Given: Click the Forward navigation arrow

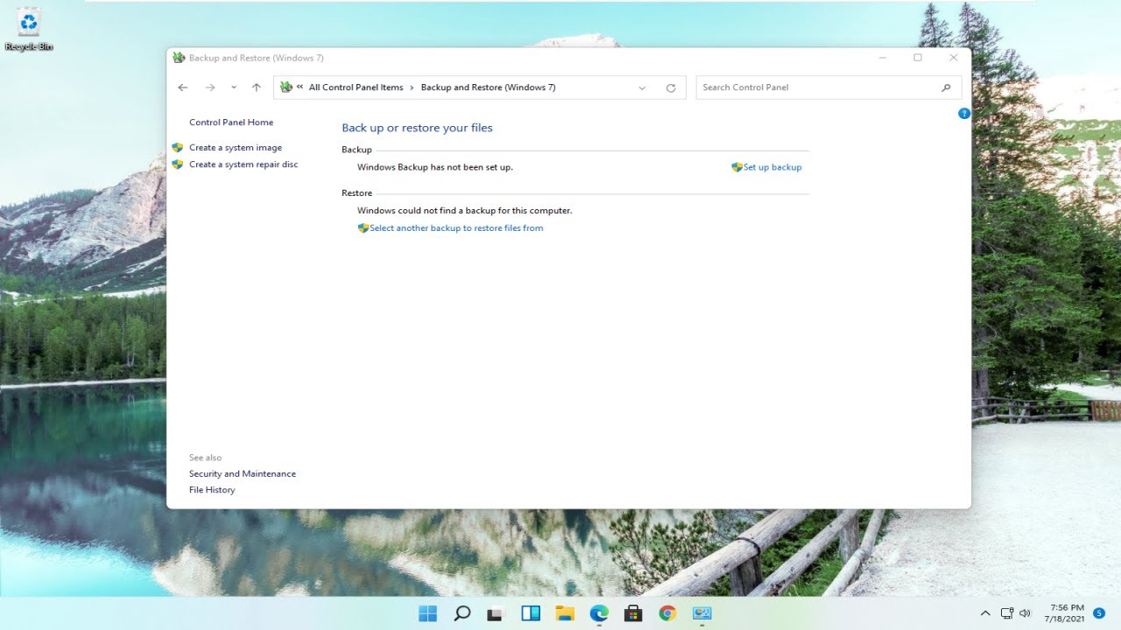Looking at the screenshot, I should coord(210,87).
